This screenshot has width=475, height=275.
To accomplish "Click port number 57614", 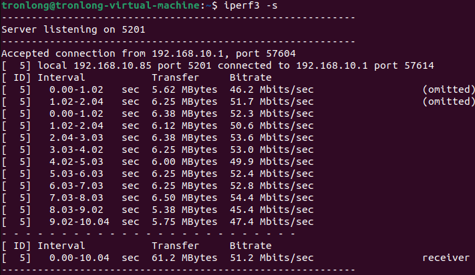I will 419,65.
